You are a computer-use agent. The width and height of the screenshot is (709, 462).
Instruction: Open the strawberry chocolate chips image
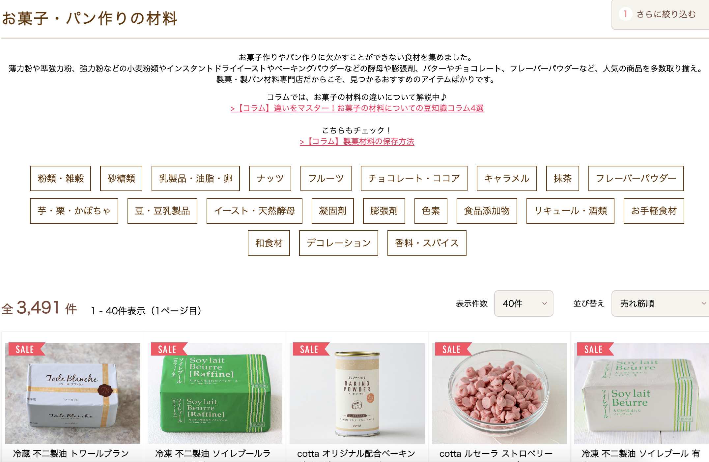click(x=499, y=393)
